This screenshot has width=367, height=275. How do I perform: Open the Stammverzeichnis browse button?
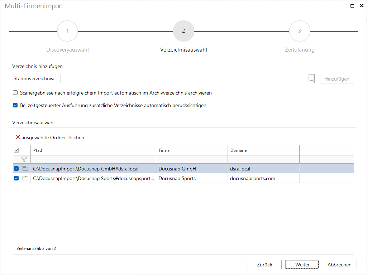point(311,78)
